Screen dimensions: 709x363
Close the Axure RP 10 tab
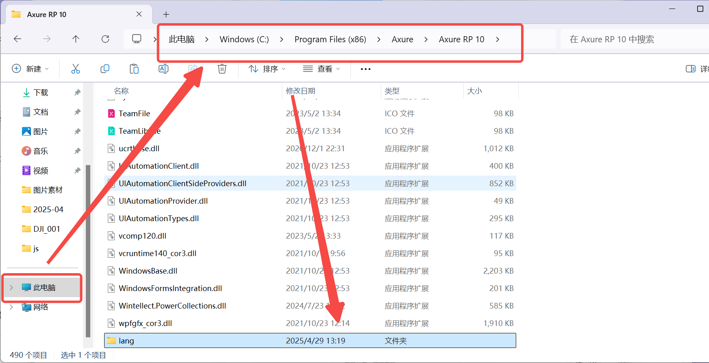139,14
